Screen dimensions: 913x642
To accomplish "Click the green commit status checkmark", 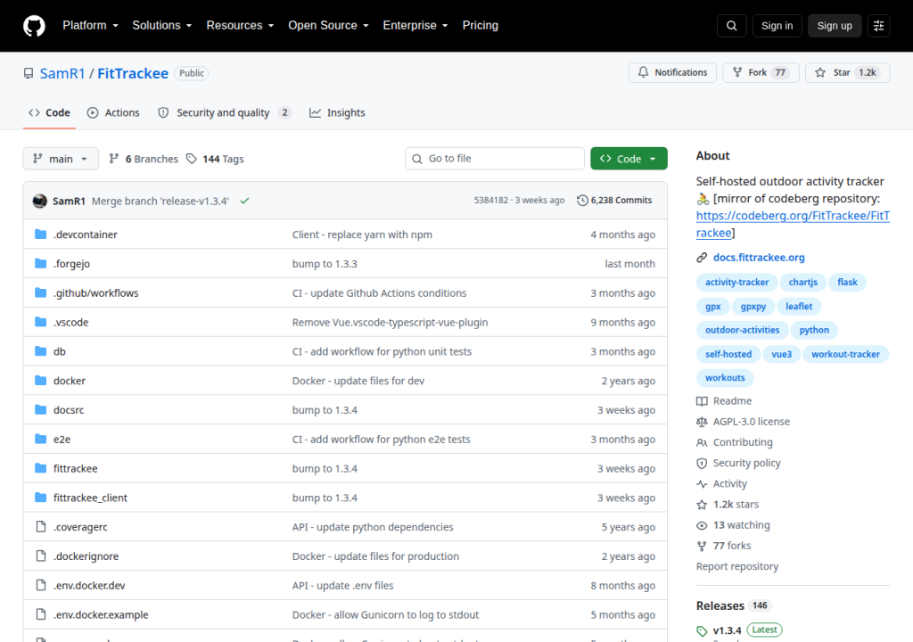I will click(244, 201).
